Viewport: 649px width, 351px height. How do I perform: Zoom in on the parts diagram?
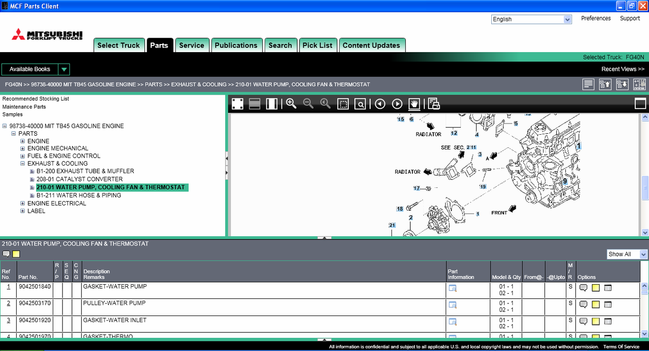point(291,104)
